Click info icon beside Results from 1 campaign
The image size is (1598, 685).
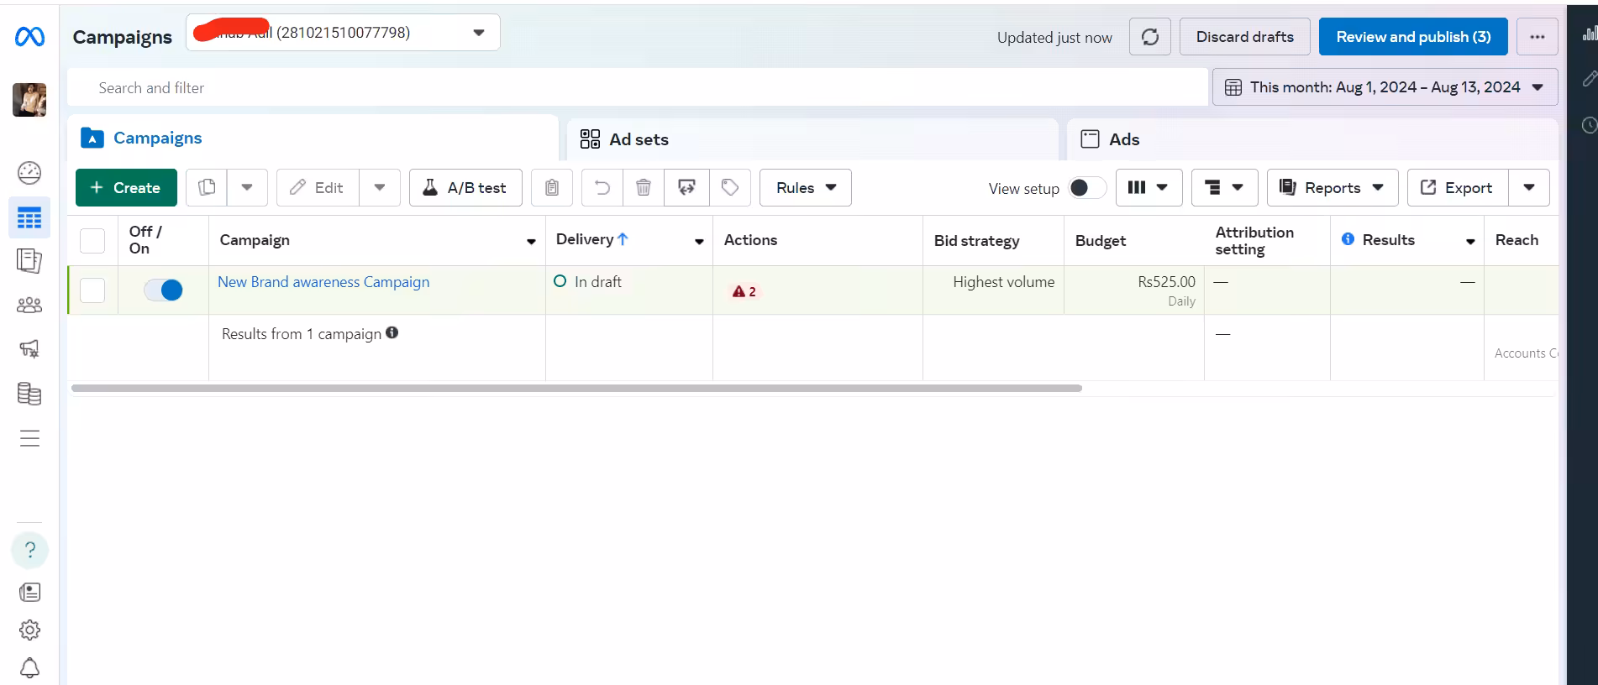click(x=392, y=333)
